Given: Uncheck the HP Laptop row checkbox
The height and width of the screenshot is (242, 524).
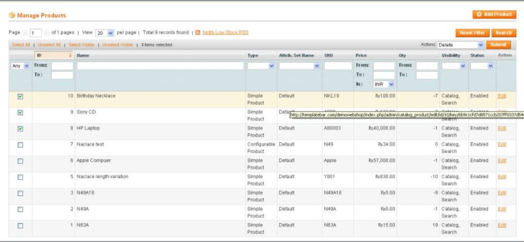Looking at the screenshot, I should [20, 129].
